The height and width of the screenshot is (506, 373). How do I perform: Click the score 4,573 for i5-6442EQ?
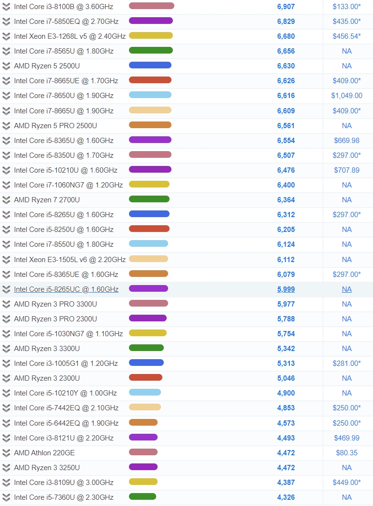click(286, 423)
